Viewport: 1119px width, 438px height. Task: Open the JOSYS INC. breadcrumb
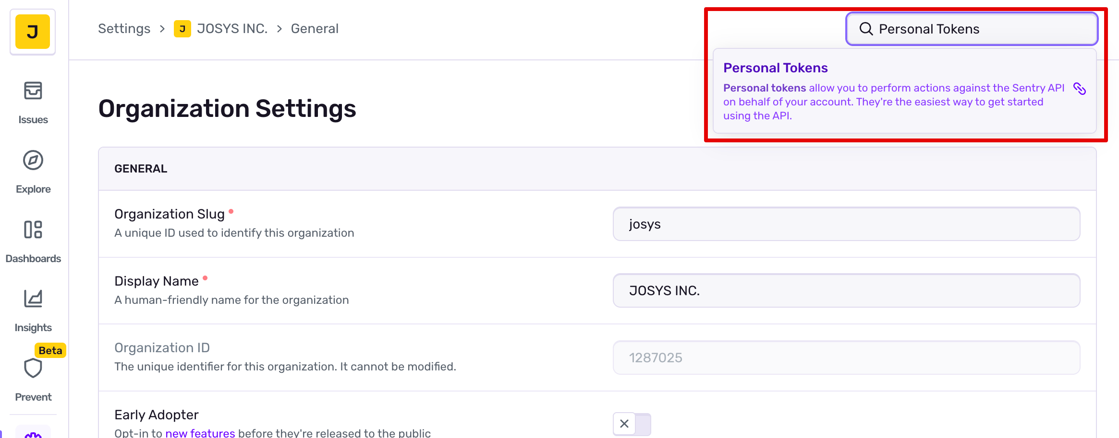click(232, 29)
